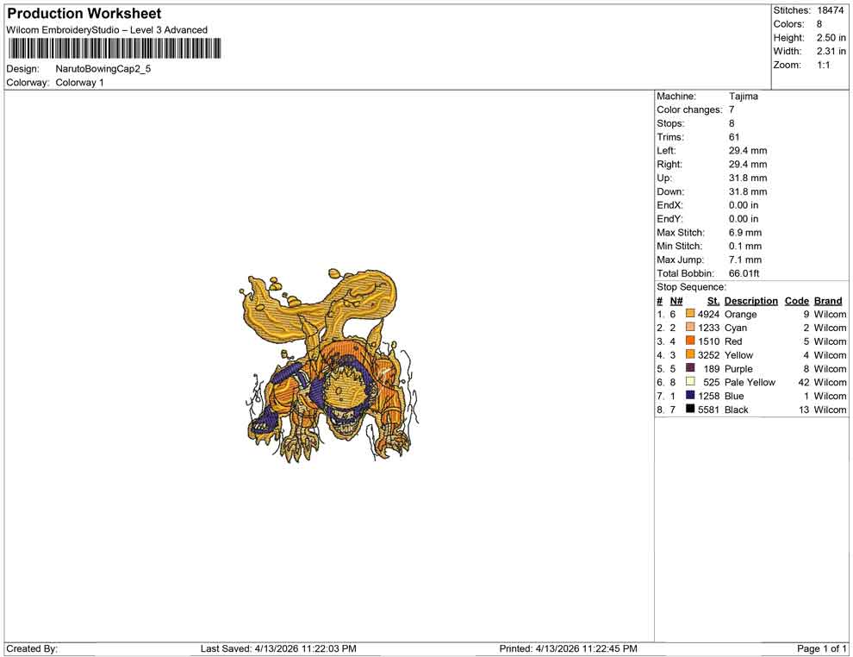Click the Created By label

32,648
